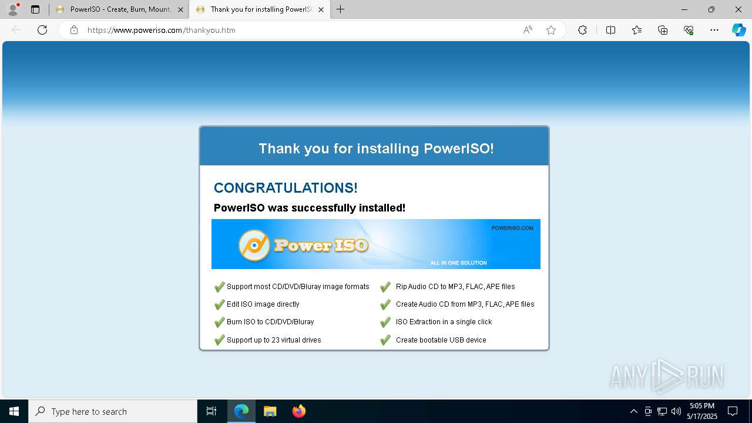Click 'Edit ISO image directly' text
The width and height of the screenshot is (752, 423).
click(263, 304)
